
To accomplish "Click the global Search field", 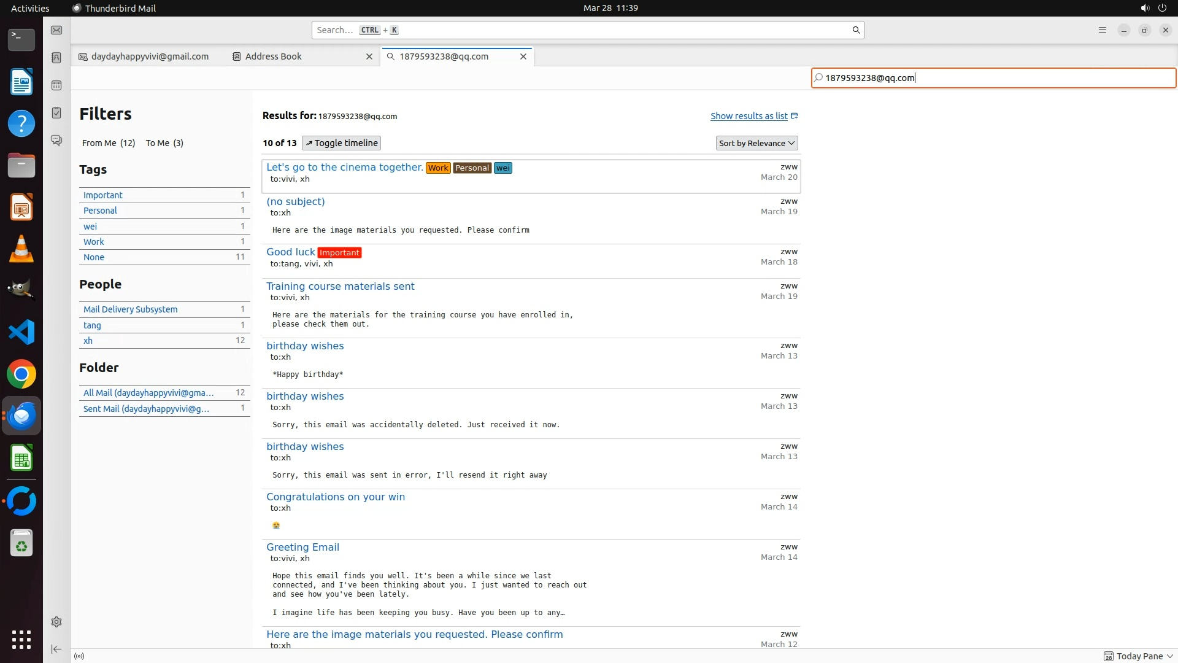I will pos(583,30).
